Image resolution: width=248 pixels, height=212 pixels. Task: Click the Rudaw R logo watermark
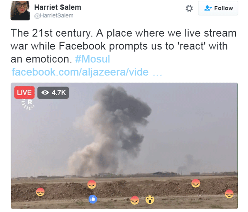(x=28, y=104)
